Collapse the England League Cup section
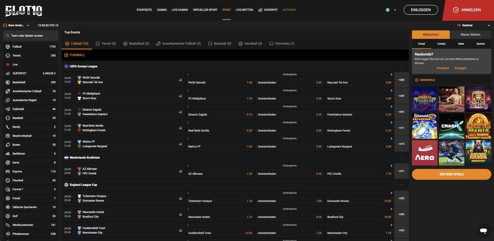The height and width of the screenshot is (241, 494). click(x=401, y=185)
